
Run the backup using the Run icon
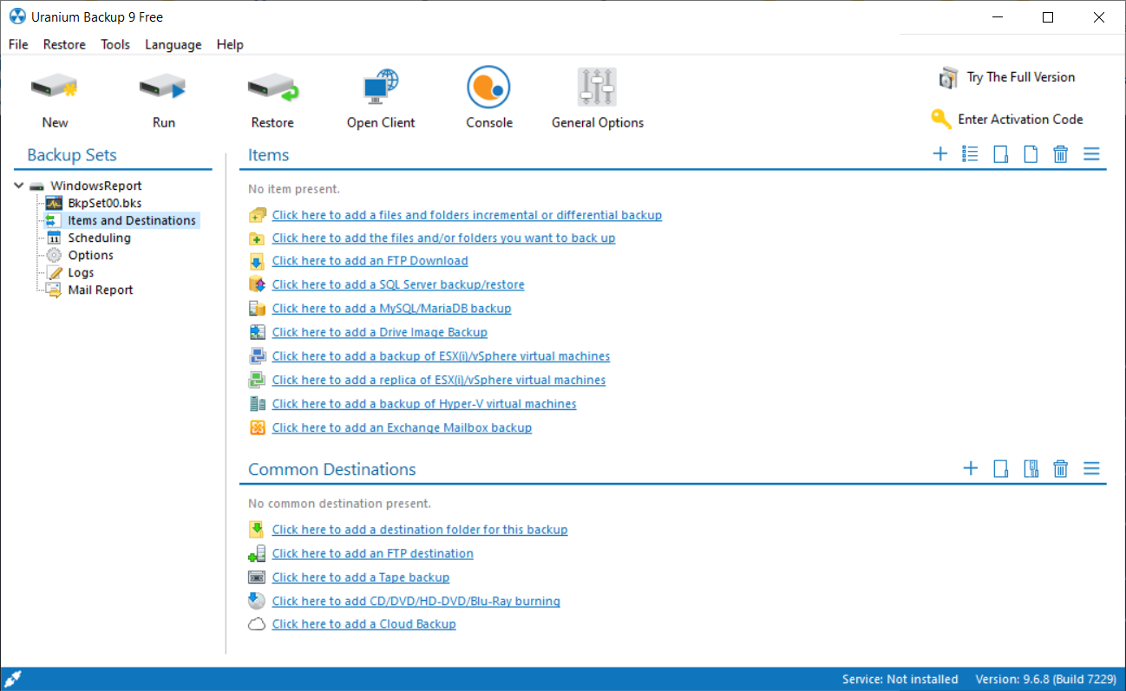click(163, 88)
